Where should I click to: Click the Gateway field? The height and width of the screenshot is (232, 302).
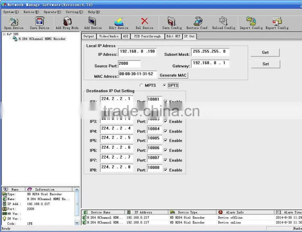[x=210, y=64]
